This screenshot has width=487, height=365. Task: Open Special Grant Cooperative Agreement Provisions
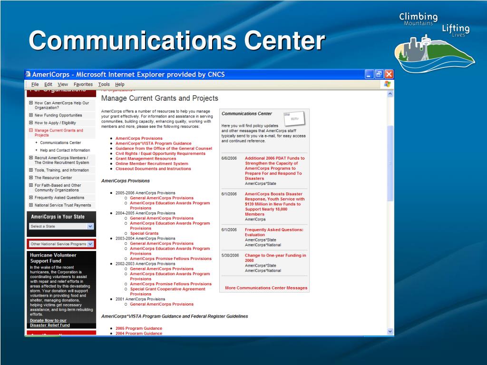pos(167,291)
